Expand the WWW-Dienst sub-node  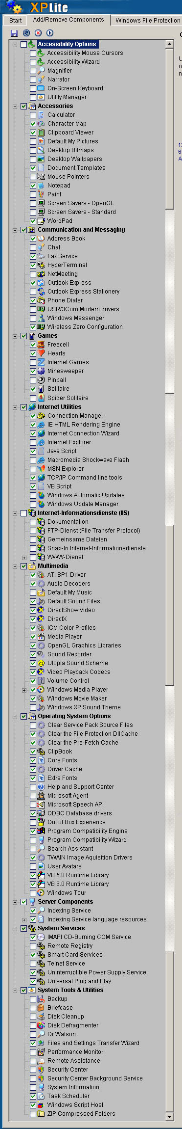click(24, 557)
